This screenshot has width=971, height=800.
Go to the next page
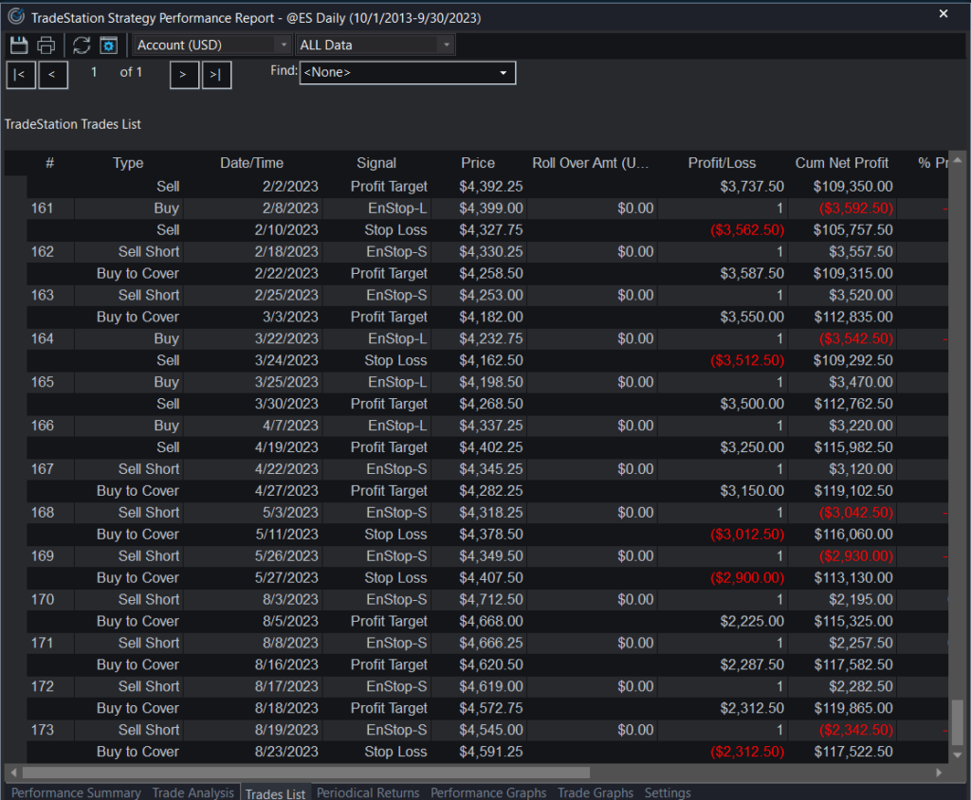(184, 74)
